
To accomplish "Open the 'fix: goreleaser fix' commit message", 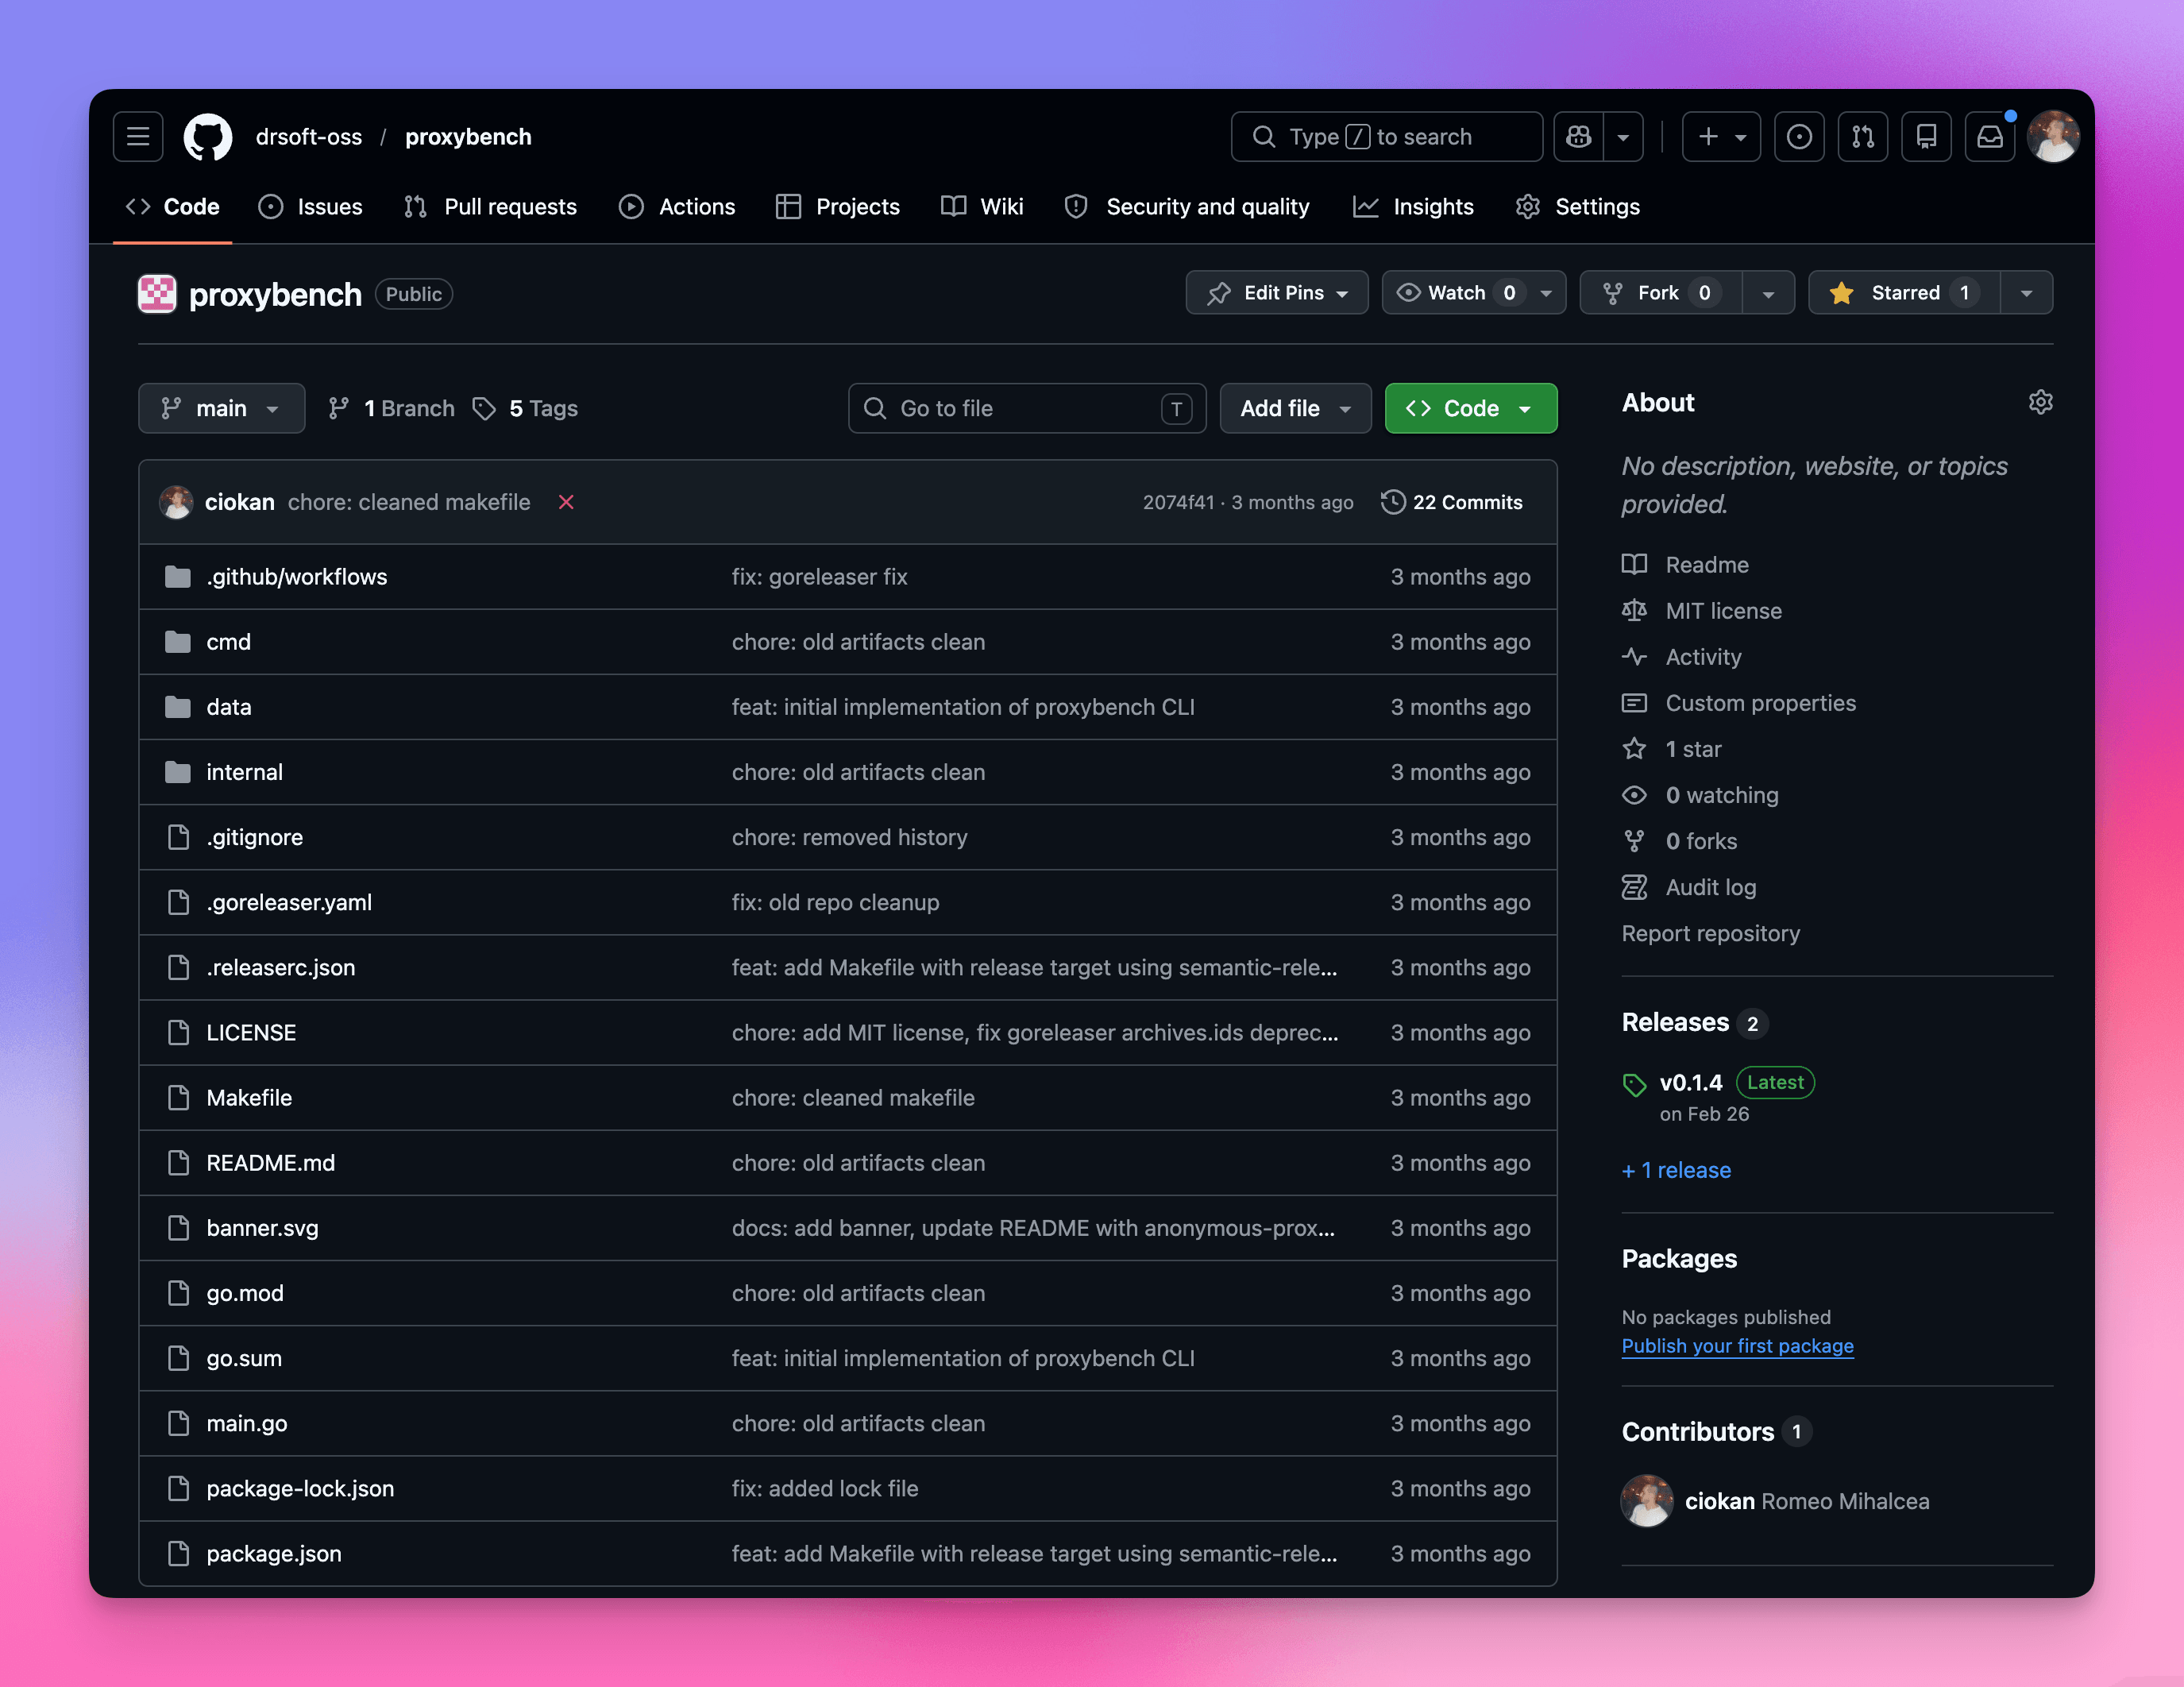I will [x=819, y=577].
